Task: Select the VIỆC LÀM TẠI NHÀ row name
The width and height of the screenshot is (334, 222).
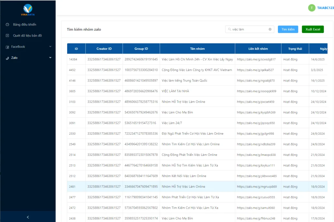Action: pos(175,91)
